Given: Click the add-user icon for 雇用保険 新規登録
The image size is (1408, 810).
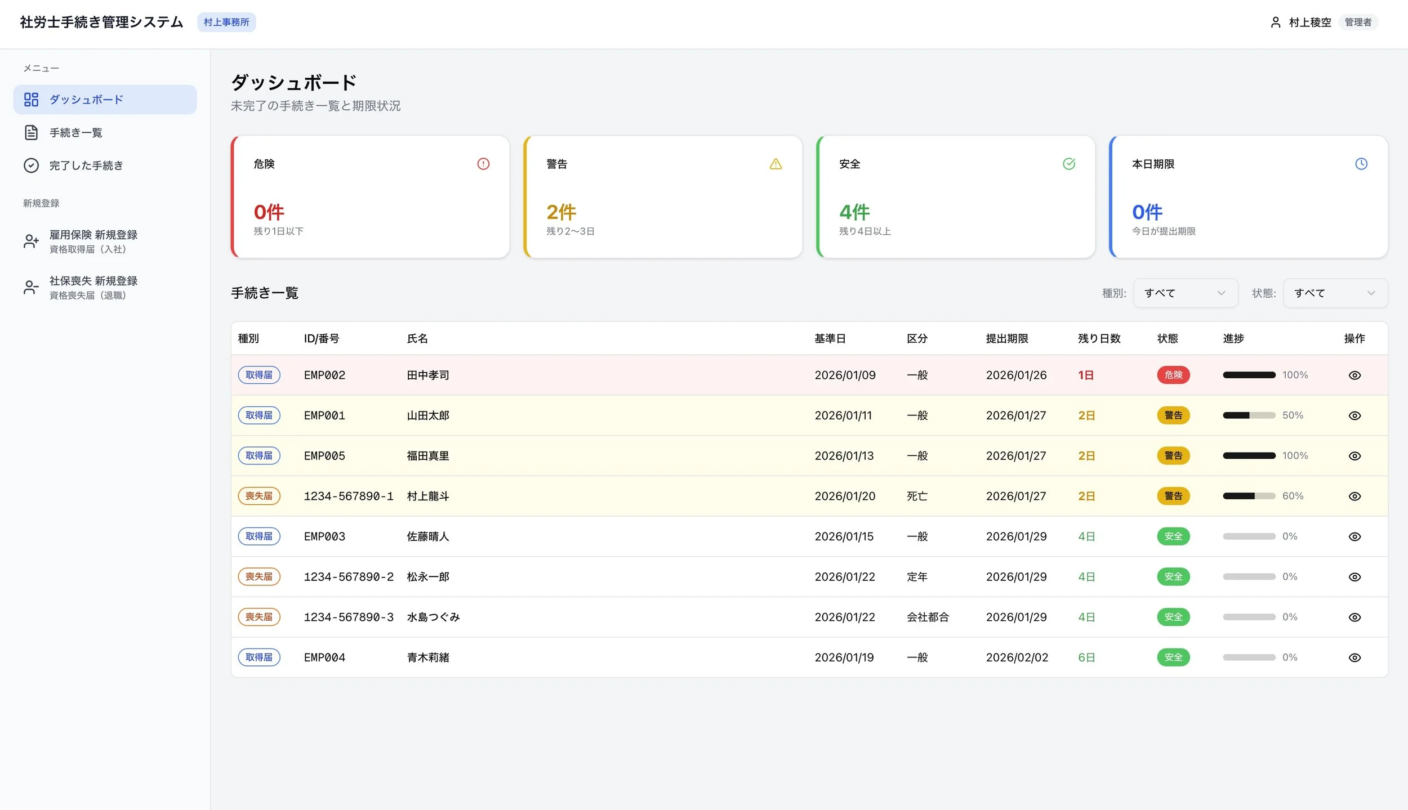Looking at the screenshot, I should point(31,241).
